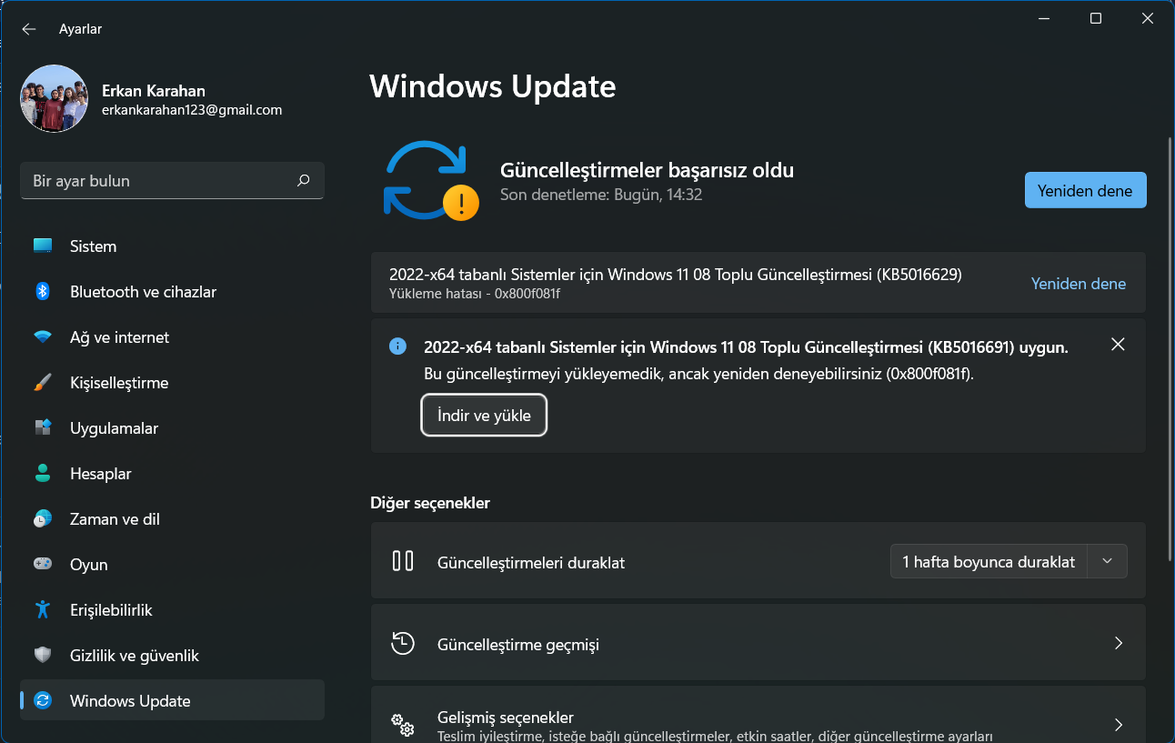Go to Bluetooth ve cihazlar
Viewport: 1175px width, 743px height.
[172, 292]
